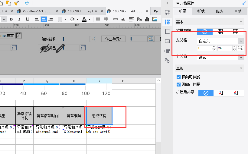Insert image using picture icon

point(155,19)
